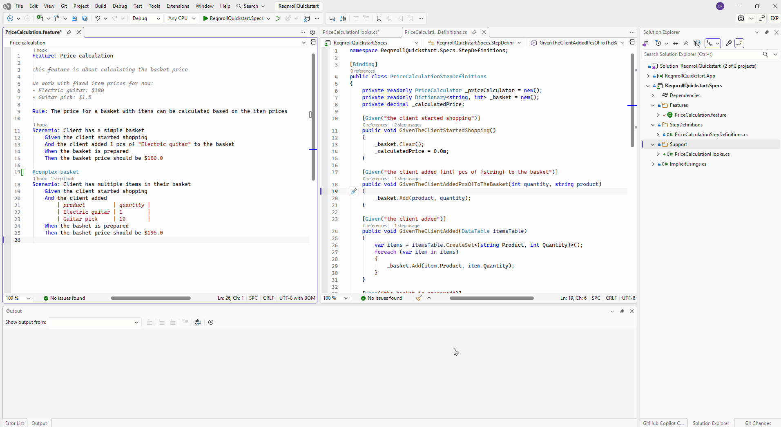
Task: Click the Sync with Active Document icon
Action: tap(676, 43)
